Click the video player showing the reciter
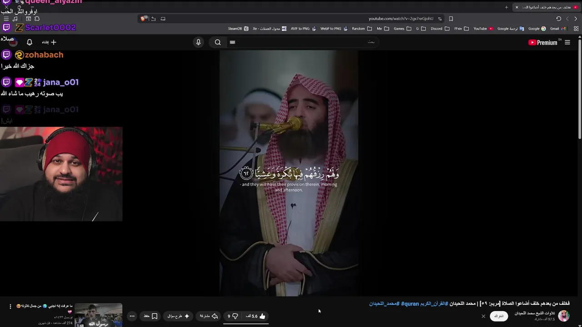The image size is (582, 327). (289, 173)
